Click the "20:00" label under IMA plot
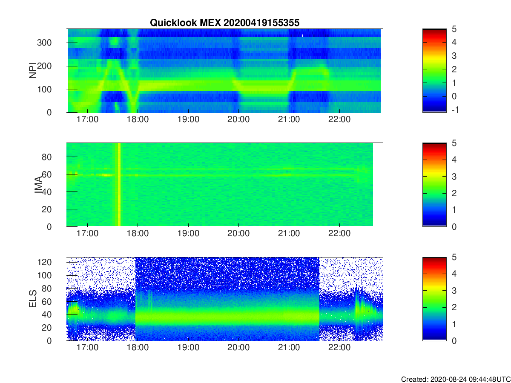Image resolution: width=511 pixels, height=383 pixels. [x=238, y=234]
